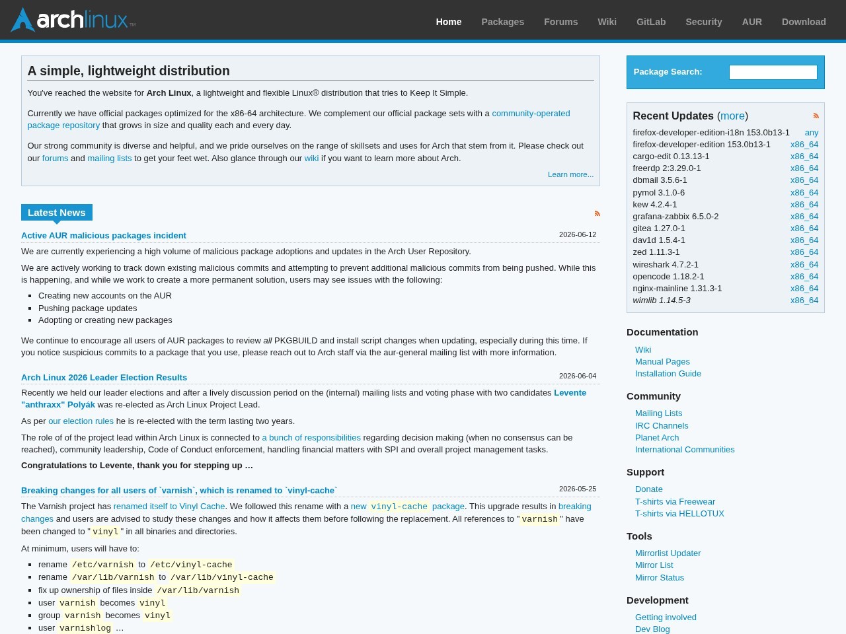The width and height of the screenshot is (846, 634).
Task: Open the Mirror List link
Action: click(654, 565)
